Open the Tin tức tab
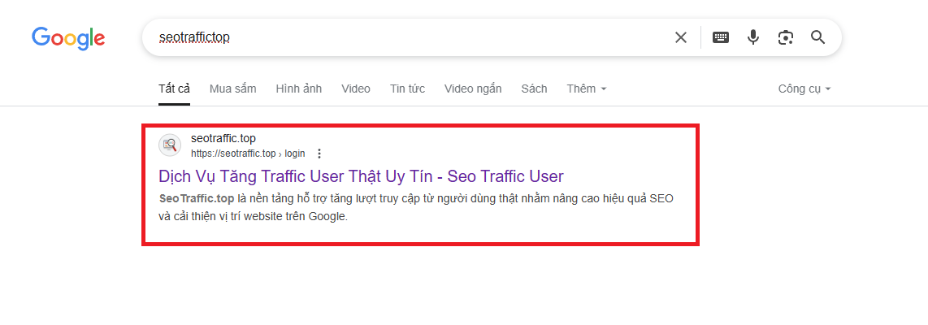Viewport: 928px width, 325px height. [x=407, y=89]
